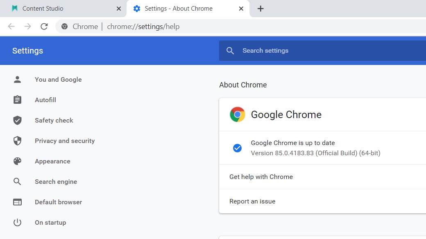Click the Autofill sidebar icon
Viewport: 426px width, 239px height.
(17, 100)
